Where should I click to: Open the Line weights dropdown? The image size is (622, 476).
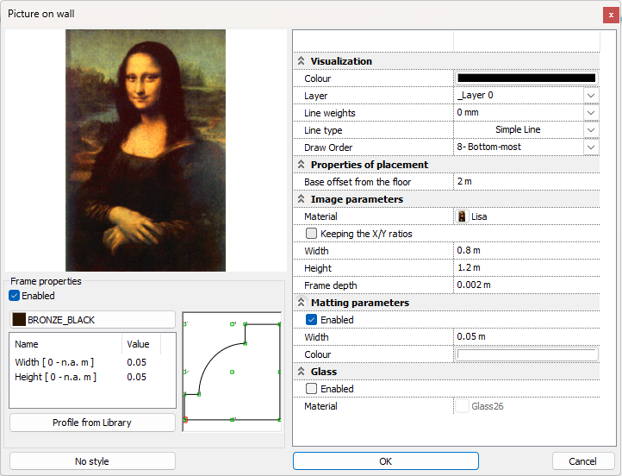[x=590, y=113]
